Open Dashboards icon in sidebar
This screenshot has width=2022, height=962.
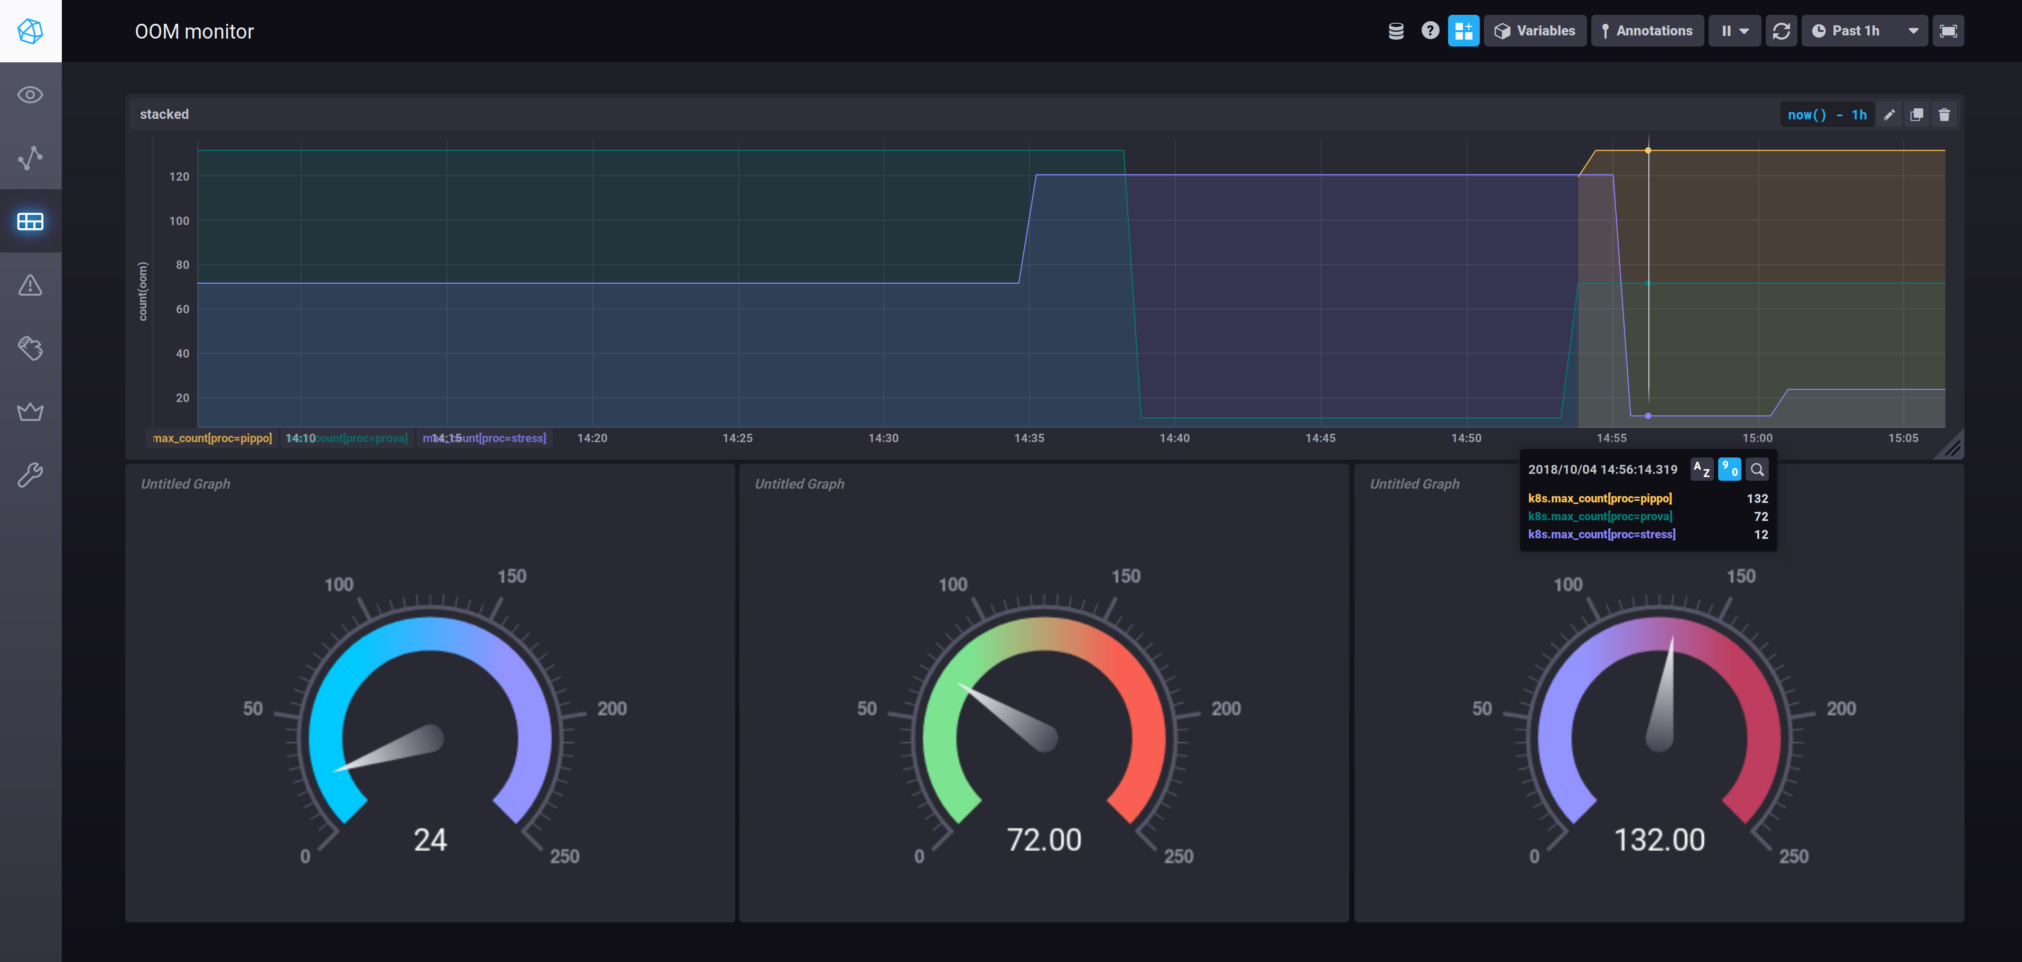(31, 221)
